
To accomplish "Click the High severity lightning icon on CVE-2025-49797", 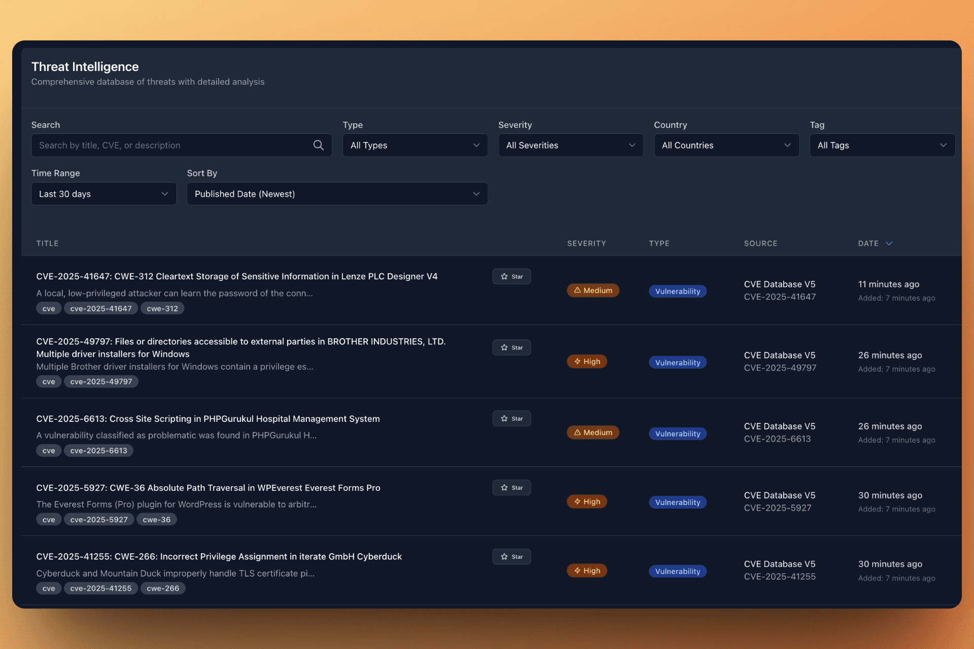I will click(578, 361).
